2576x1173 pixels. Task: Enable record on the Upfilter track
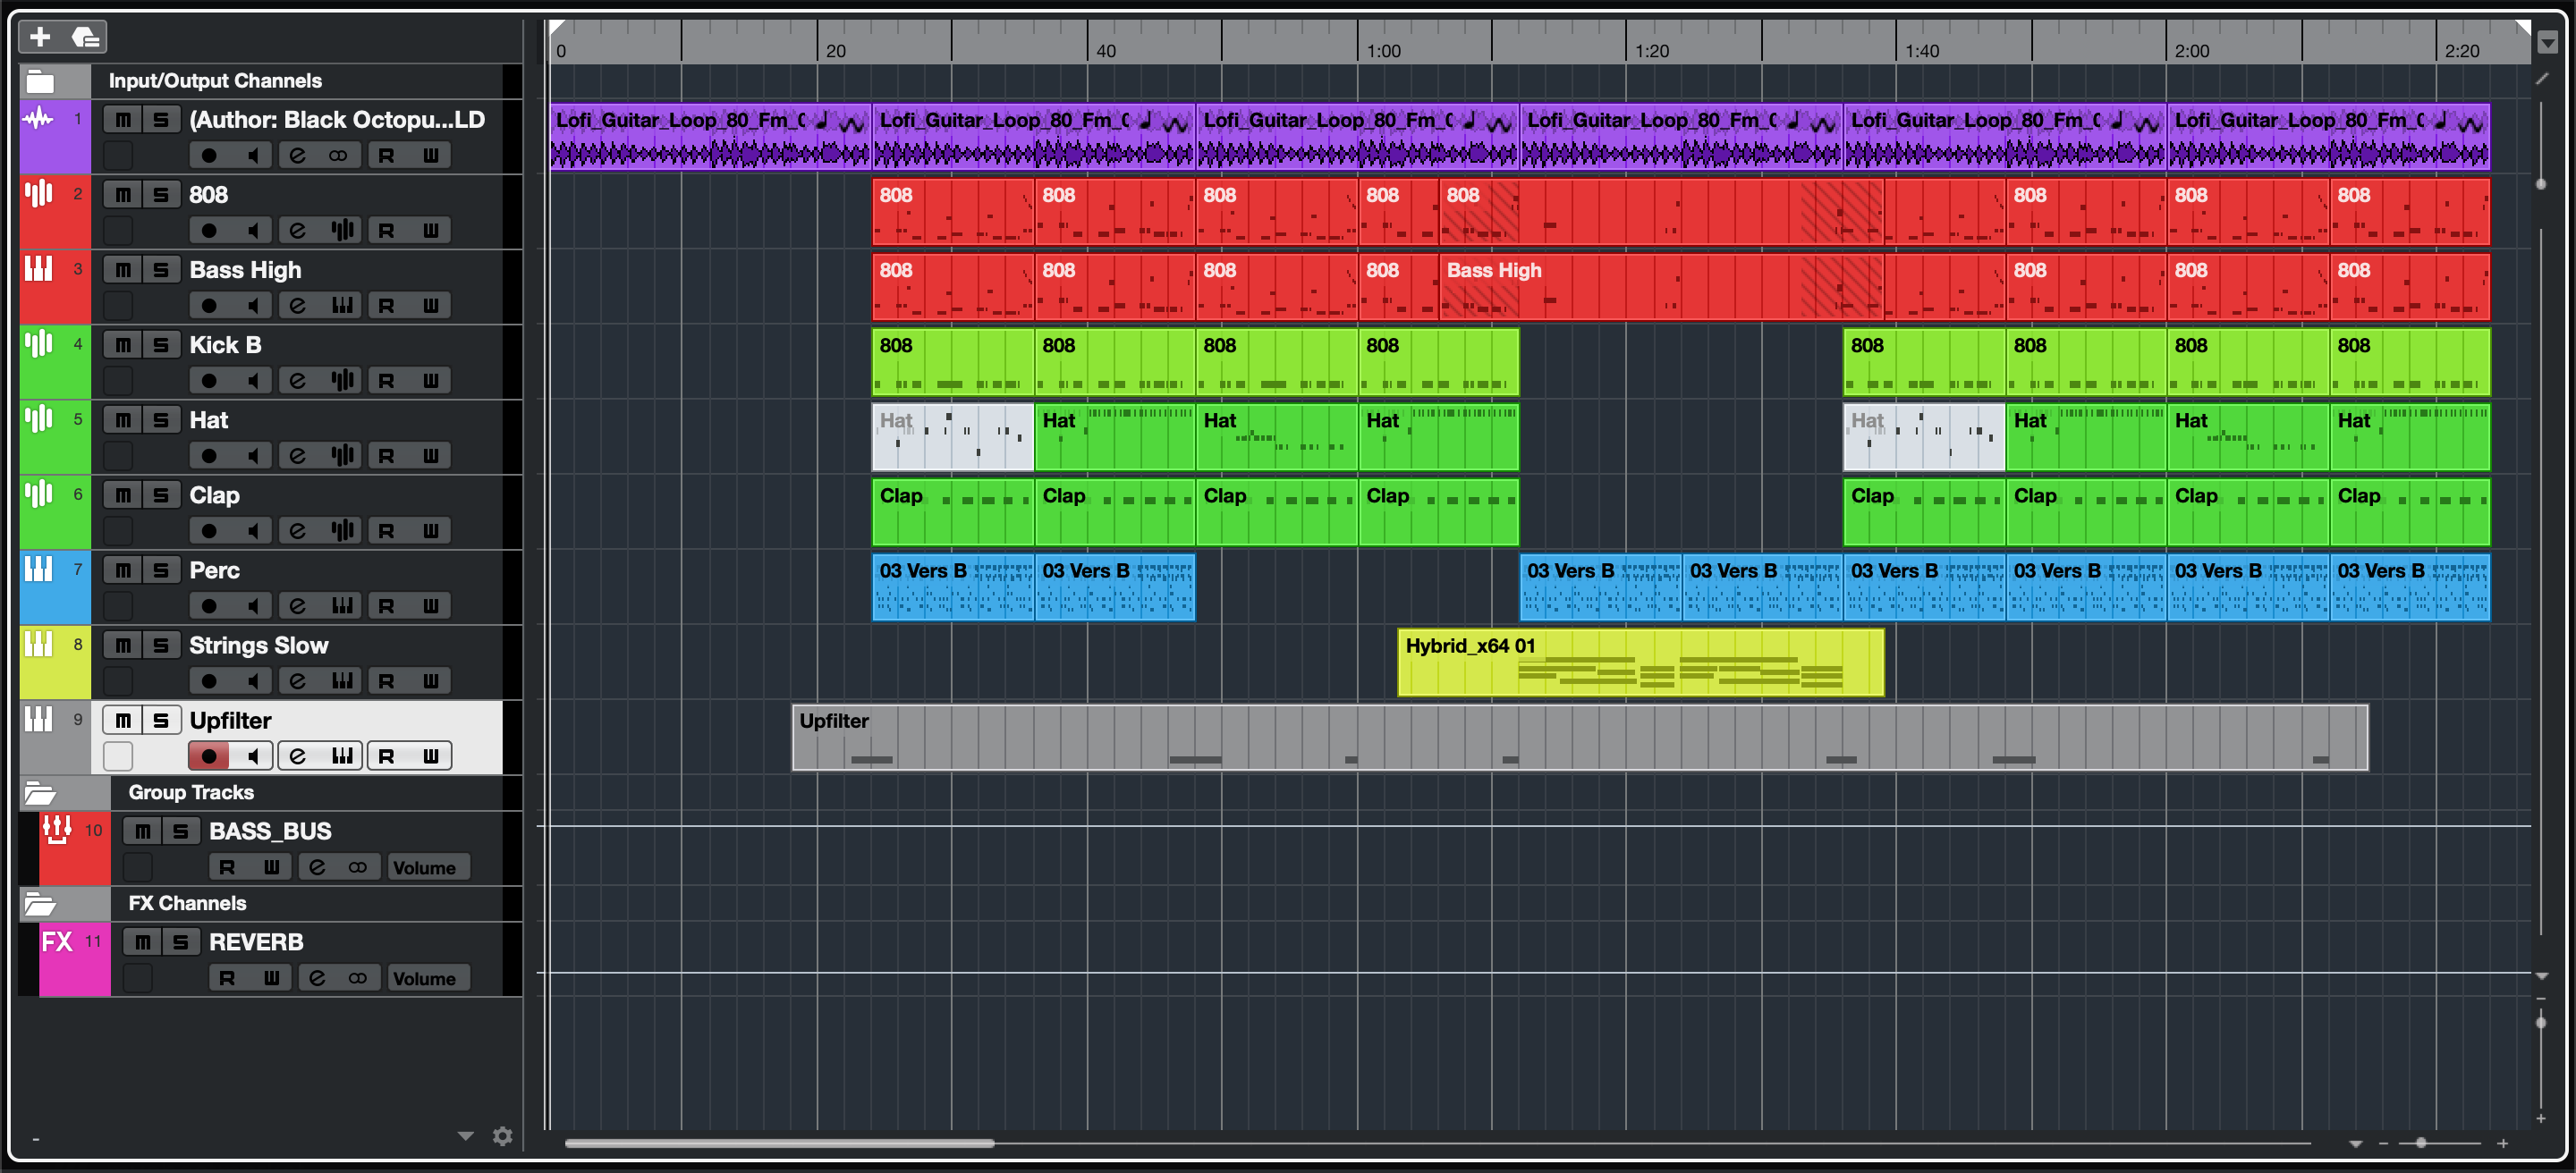pos(208,756)
